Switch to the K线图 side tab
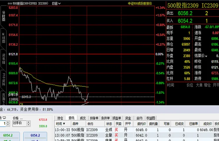The width and height of the screenshot is (219, 141). [x=4, y=38]
